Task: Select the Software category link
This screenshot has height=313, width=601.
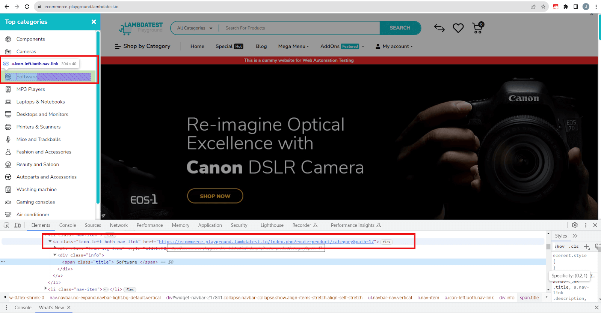Action: (x=48, y=77)
